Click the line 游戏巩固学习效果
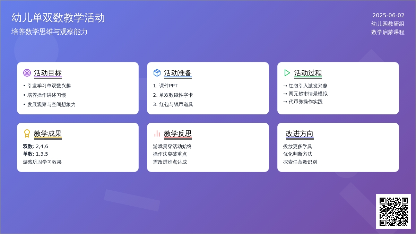 coord(42,162)
